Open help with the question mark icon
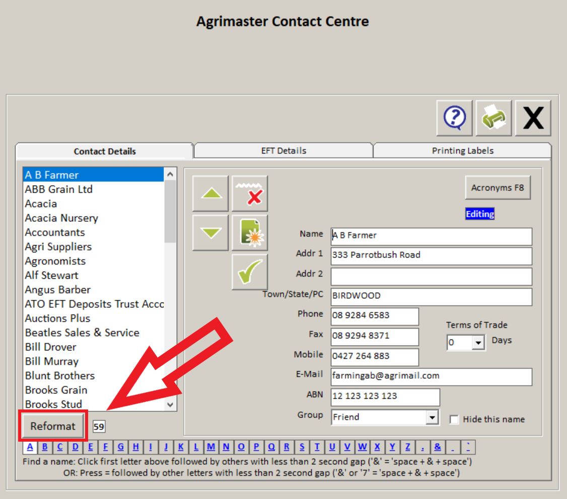 click(x=454, y=118)
